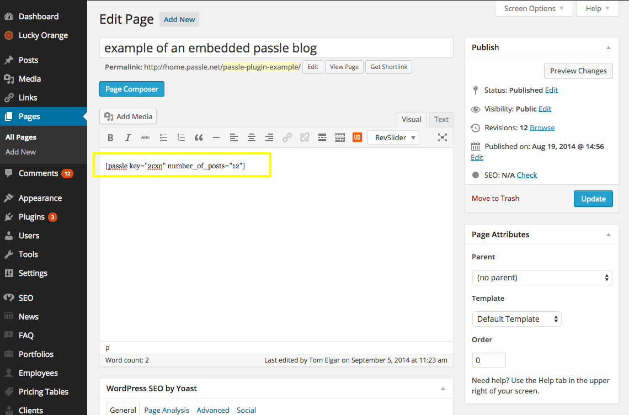Apply italic formatting in editor toolbar
629x415 pixels.
(128, 137)
